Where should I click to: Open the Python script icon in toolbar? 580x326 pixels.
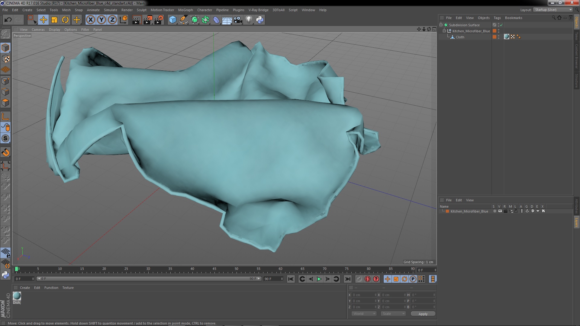click(x=260, y=20)
